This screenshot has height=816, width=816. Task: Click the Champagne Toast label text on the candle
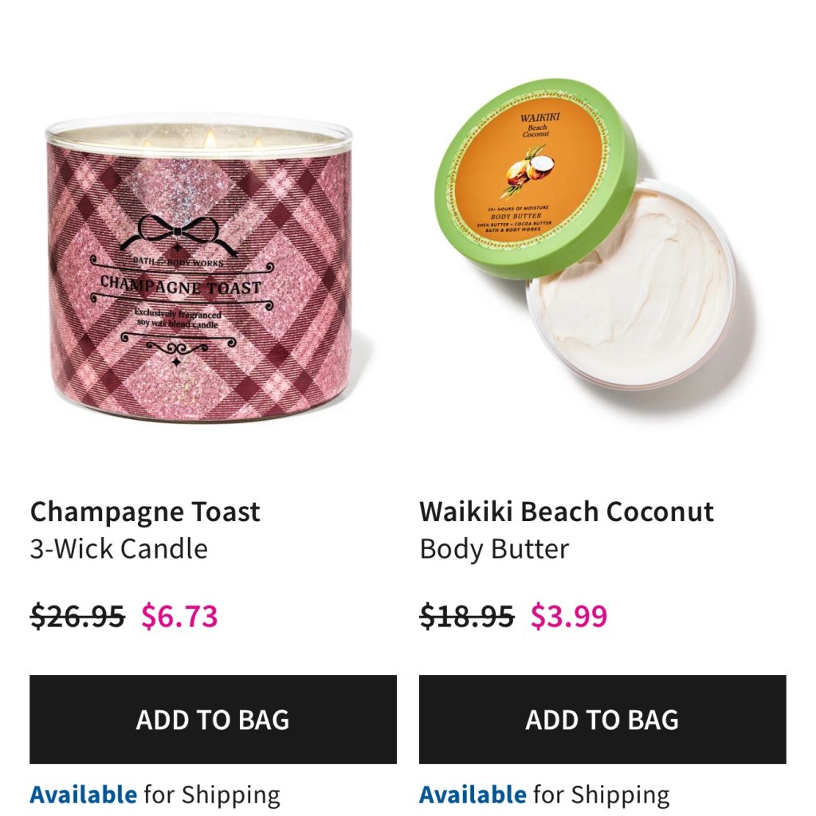point(180,285)
